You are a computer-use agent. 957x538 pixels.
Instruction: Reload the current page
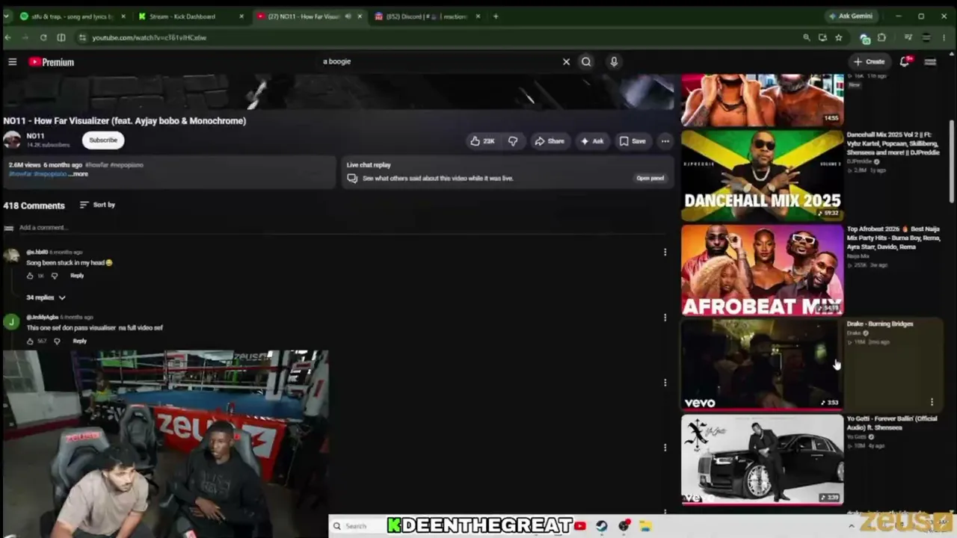click(x=43, y=37)
